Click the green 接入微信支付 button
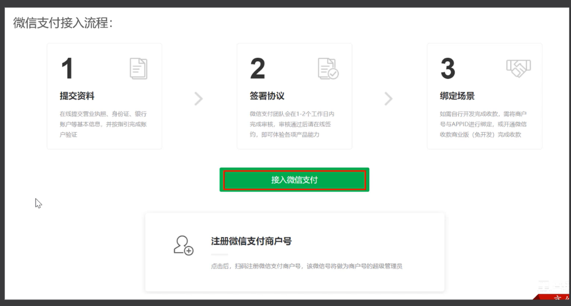The image size is (571, 306). (294, 179)
